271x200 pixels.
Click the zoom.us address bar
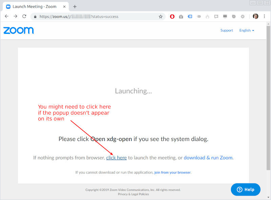pyautogui.click(x=98, y=17)
